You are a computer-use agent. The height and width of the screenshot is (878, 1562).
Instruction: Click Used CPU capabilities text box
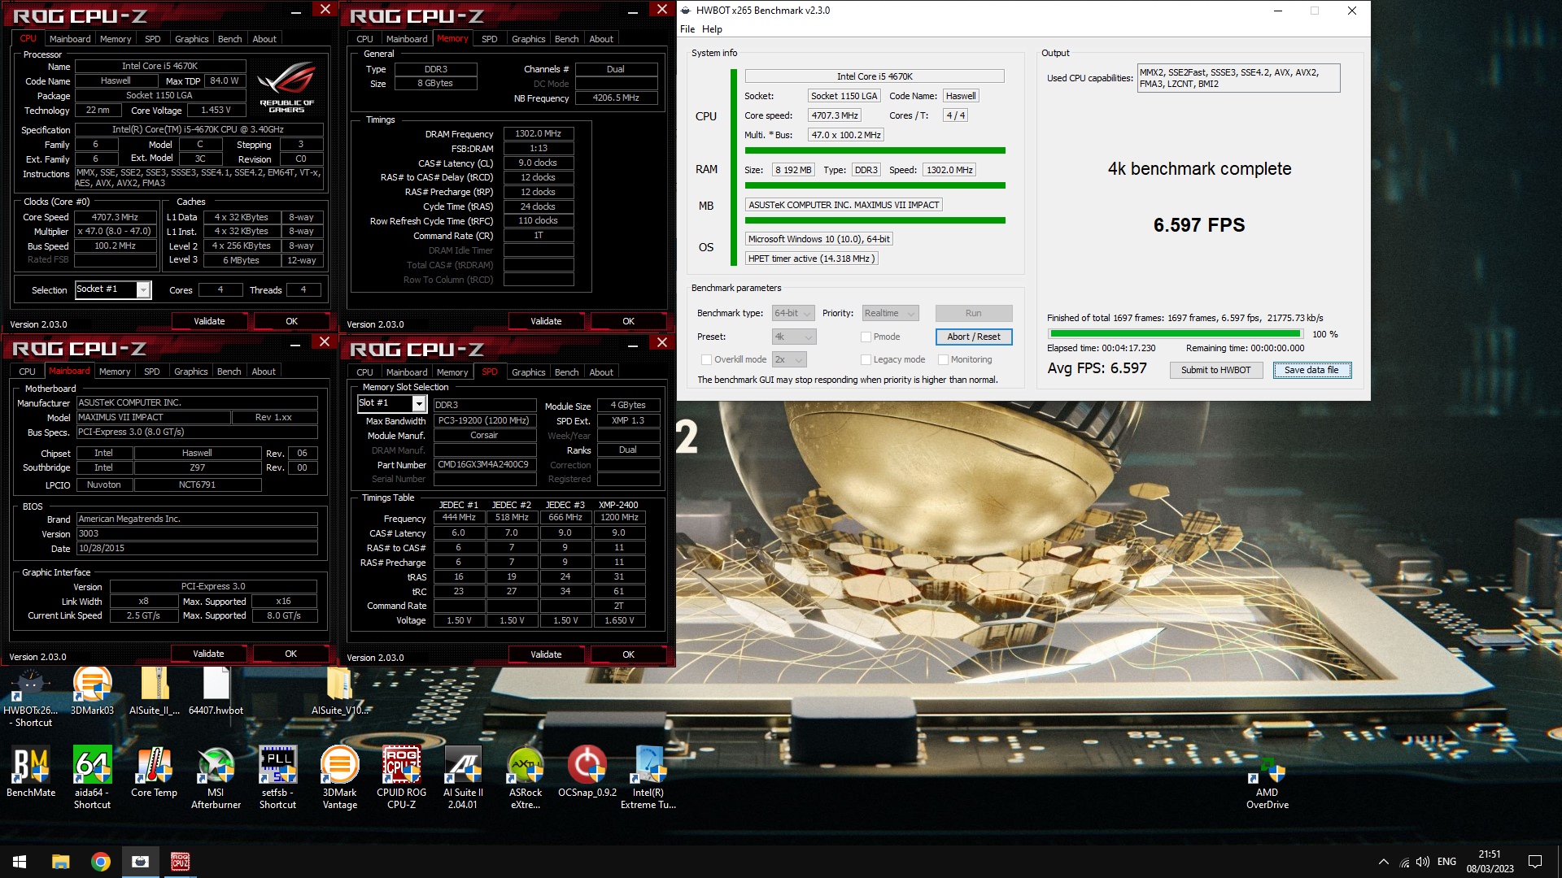point(1237,78)
